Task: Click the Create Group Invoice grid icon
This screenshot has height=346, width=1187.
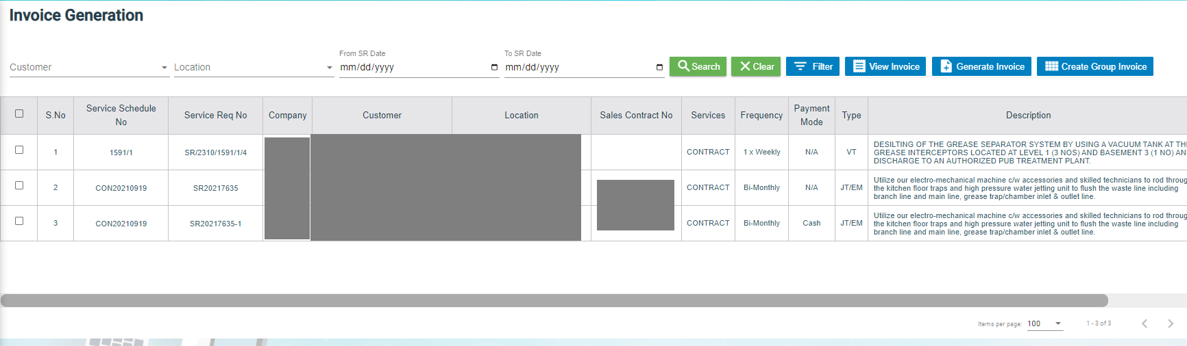Action: tap(1051, 66)
